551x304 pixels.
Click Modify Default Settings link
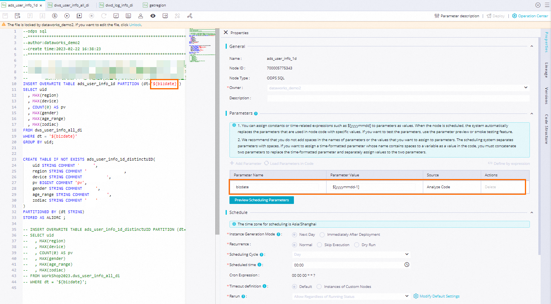[436, 296]
